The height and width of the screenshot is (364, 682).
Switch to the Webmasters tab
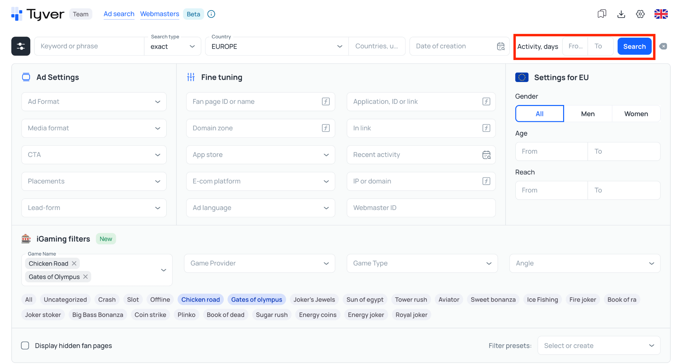(x=160, y=14)
